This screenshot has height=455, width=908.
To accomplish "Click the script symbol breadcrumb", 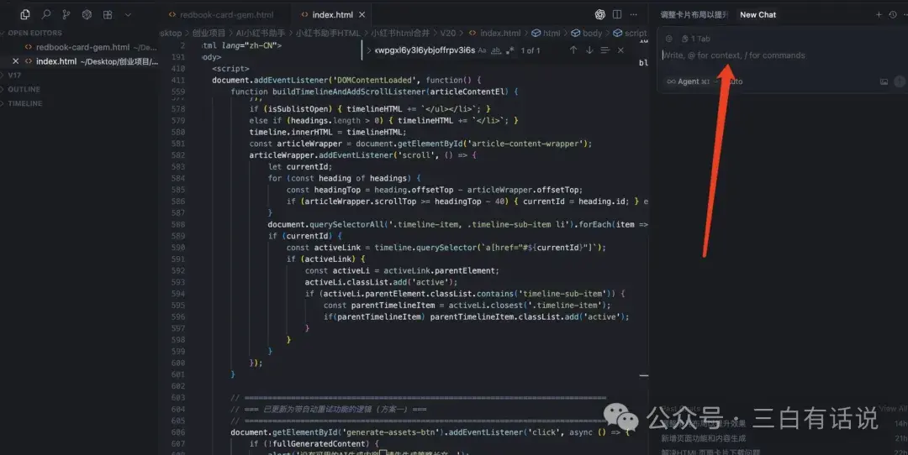I will coord(630,33).
